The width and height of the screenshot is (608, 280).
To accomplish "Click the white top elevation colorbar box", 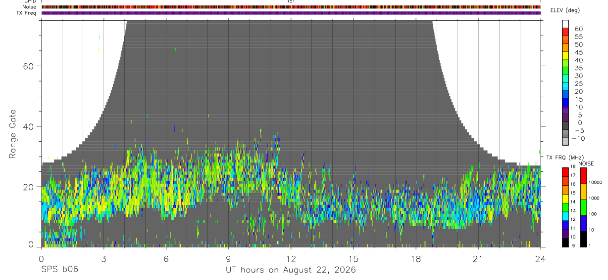I will 565,24.
